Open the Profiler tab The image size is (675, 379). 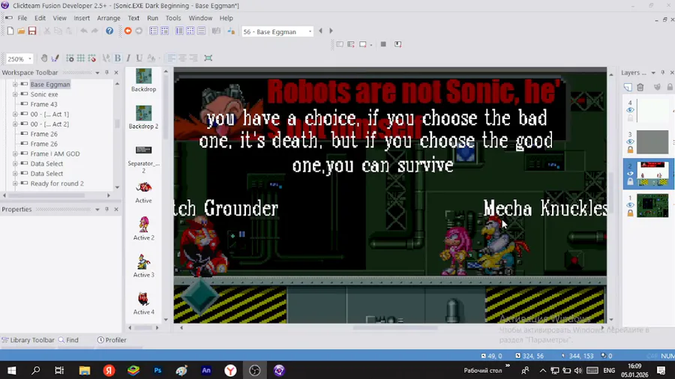[112, 340]
